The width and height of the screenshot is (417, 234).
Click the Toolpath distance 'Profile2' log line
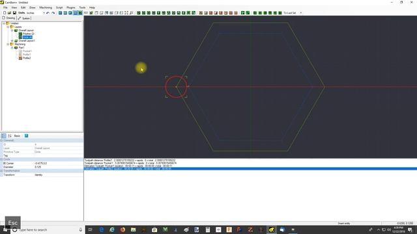130,161
